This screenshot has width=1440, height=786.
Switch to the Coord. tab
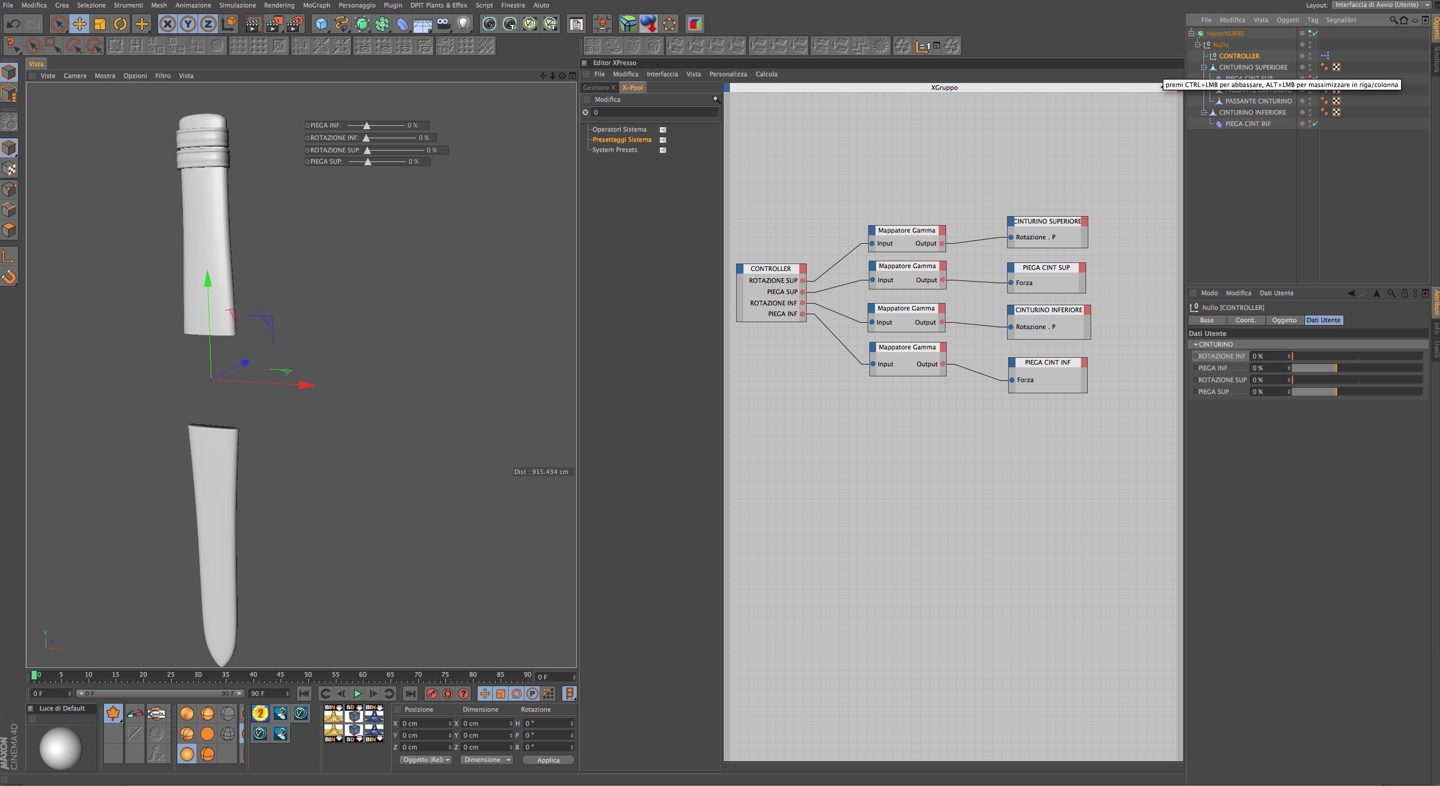1245,320
